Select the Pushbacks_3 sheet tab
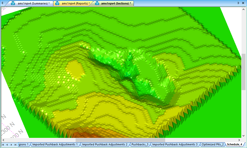This screenshot has width=247, height=148. (x=140, y=144)
